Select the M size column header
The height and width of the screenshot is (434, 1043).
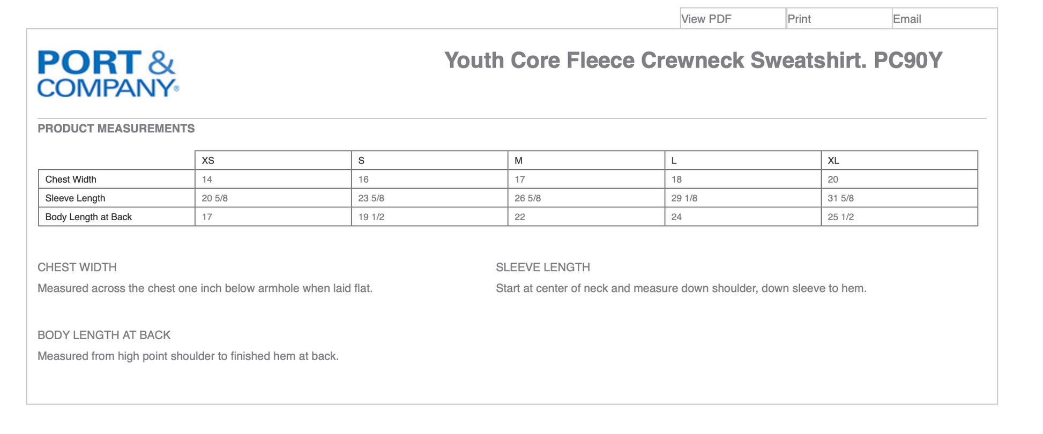[518, 160]
